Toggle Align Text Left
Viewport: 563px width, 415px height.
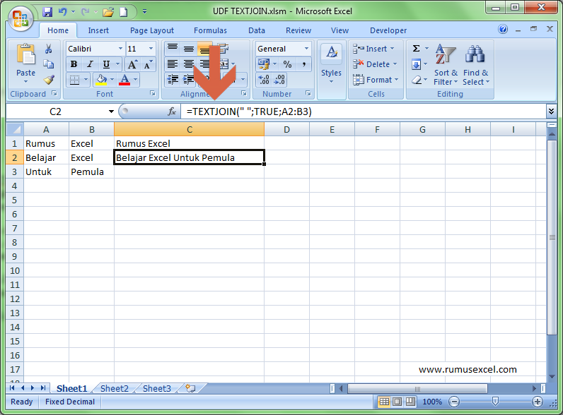click(173, 64)
